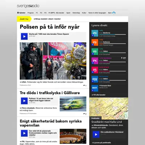Viewport: 145px width, 145px height.
Task: Play the syriska vapenvilan audio clip
Action: (24, 133)
